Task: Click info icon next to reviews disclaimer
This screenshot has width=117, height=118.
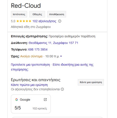Action: coord(62,89)
